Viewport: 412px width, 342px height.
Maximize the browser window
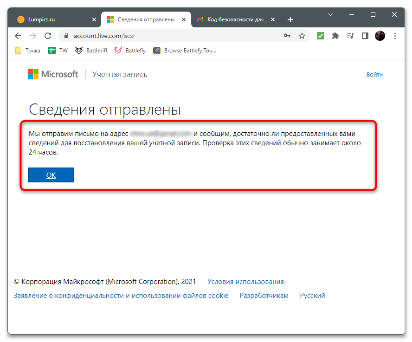[373, 14]
